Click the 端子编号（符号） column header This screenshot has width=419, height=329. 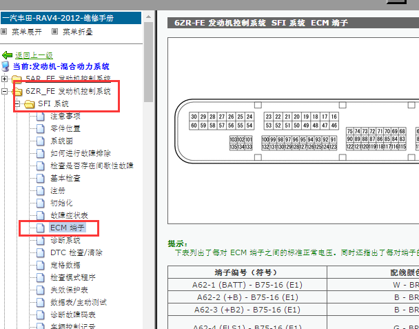click(247, 272)
